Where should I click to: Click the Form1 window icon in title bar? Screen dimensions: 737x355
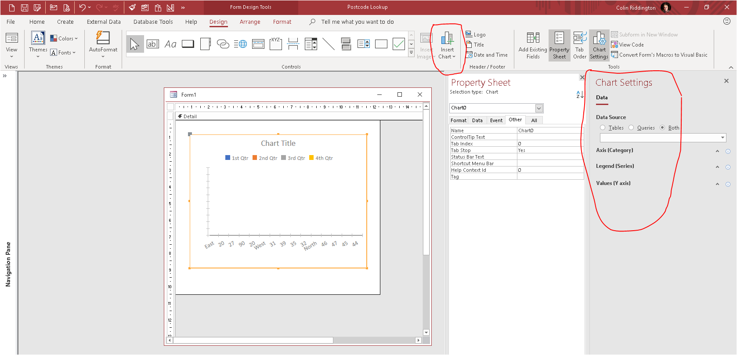pyautogui.click(x=173, y=94)
